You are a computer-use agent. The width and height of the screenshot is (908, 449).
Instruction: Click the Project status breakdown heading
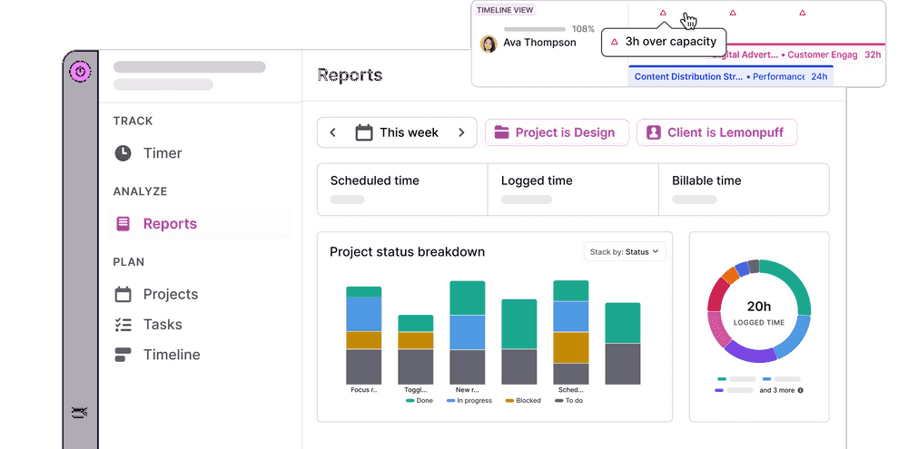(407, 252)
